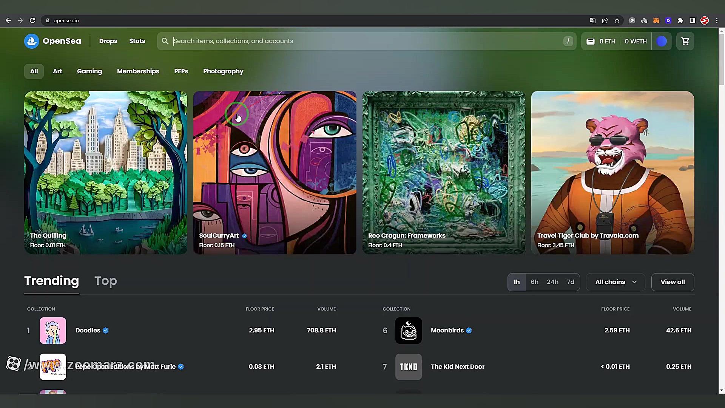
Task: Click the opensea.io address bar URL
Action: point(66,20)
